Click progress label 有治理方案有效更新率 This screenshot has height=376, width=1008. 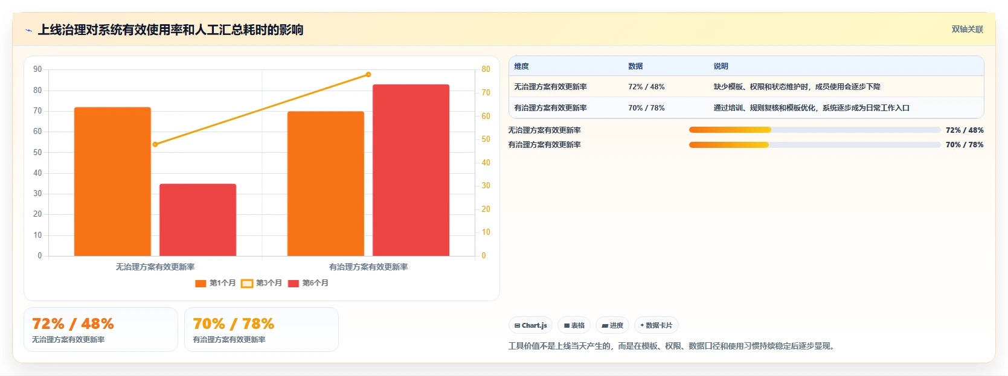[x=544, y=145]
